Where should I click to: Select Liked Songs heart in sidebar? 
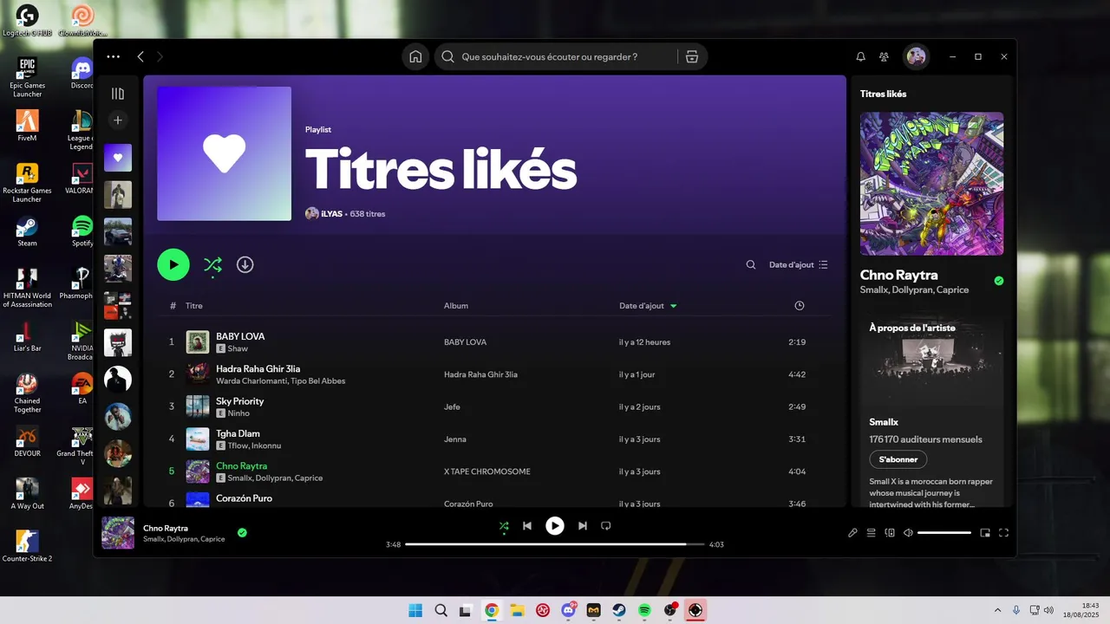[x=118, y=158]
